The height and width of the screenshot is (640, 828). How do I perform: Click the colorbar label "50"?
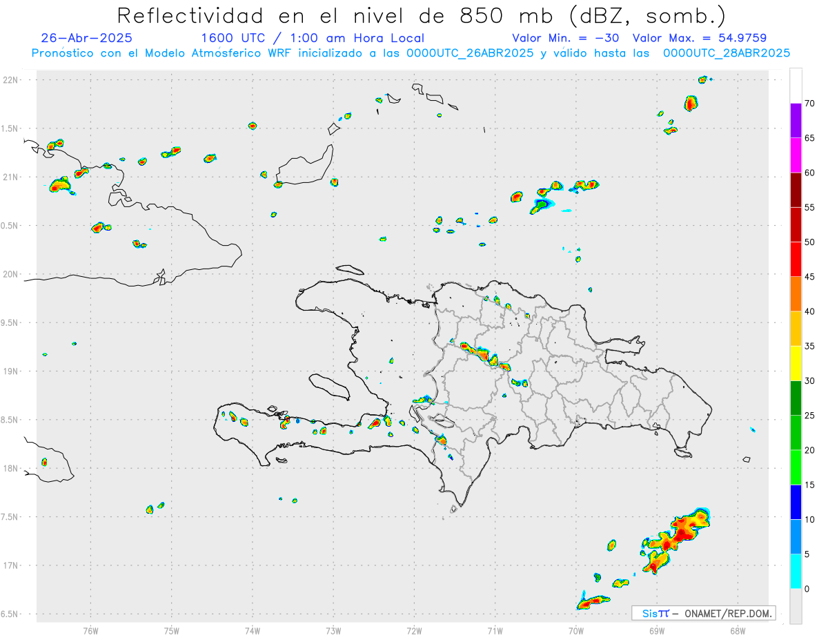pyautogui.click(x=809, y=242)
